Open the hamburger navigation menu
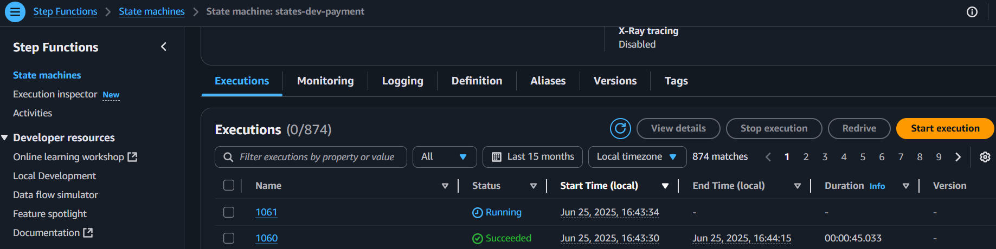The image size is (996, 249). pos(15,11)
